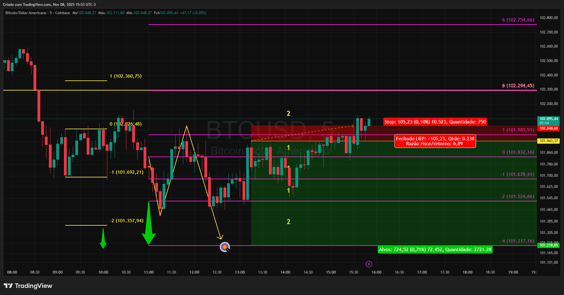Click the Máx. 102.111,80 value in the header
Viewport: 564px width, 295px height.
(x=111, y=13)
